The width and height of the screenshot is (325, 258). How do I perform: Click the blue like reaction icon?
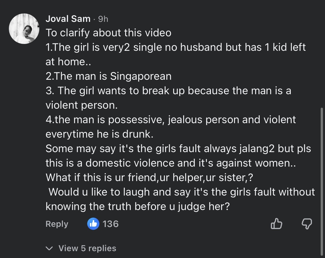pos(93,224)
